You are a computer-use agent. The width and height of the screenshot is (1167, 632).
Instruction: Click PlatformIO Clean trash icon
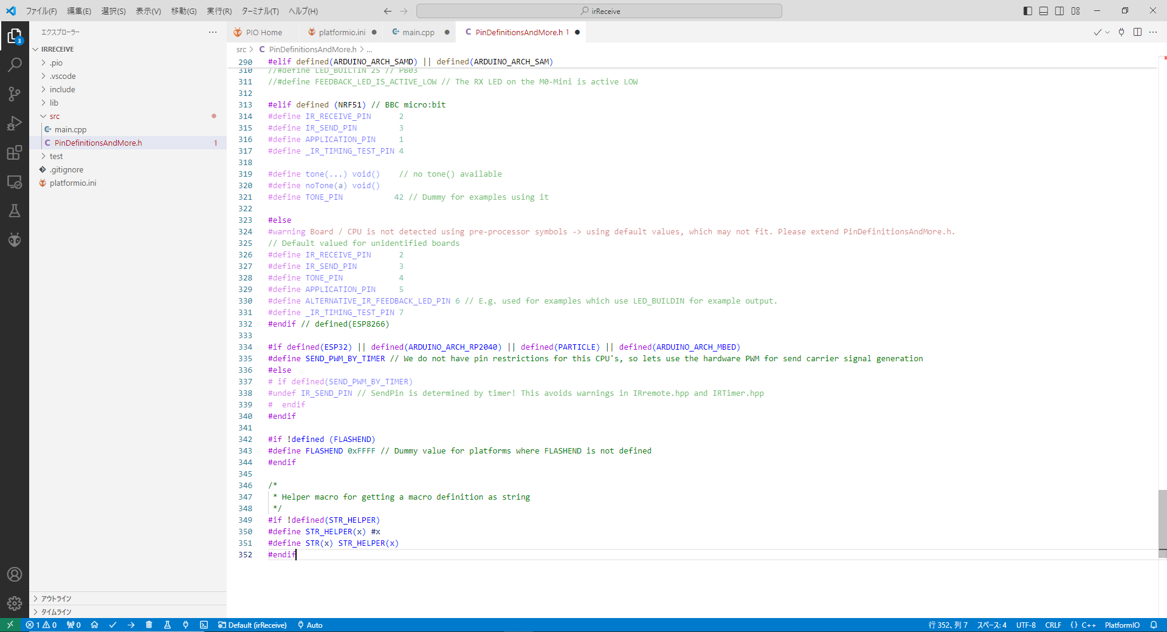point(149,625)
